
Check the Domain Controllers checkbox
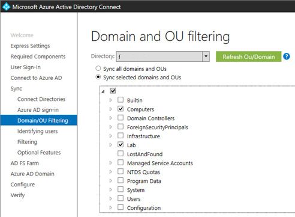121,118
